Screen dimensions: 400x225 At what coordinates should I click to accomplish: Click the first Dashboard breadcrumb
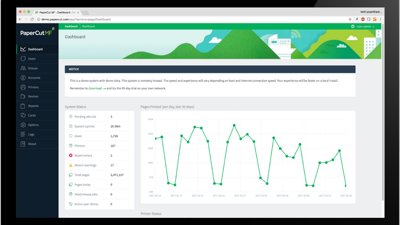click(71, 27)
